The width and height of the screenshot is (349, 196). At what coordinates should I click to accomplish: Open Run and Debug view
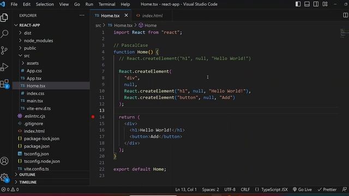pyautogui.click(x=4, y=67)
